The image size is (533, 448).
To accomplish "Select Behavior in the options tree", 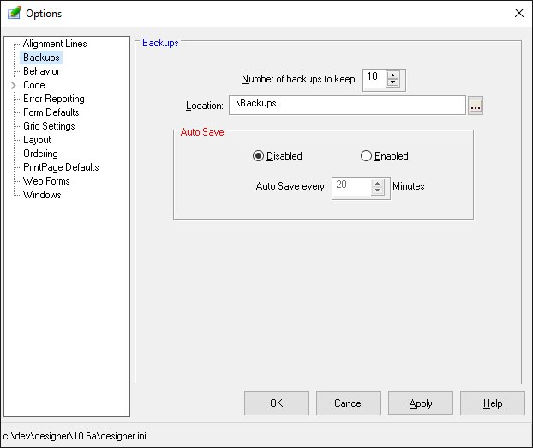I will [x=41, y=71].
